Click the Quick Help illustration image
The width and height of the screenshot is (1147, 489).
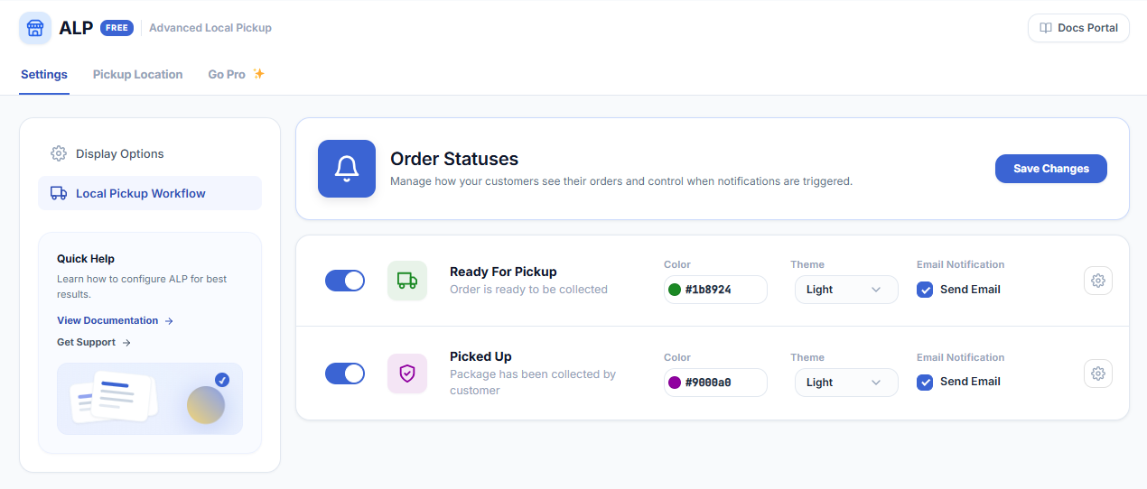click(x=150, y=399)
